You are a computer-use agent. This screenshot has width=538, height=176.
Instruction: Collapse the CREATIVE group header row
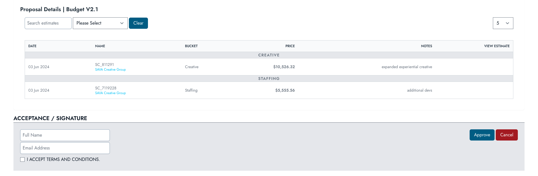coord(269,55)
